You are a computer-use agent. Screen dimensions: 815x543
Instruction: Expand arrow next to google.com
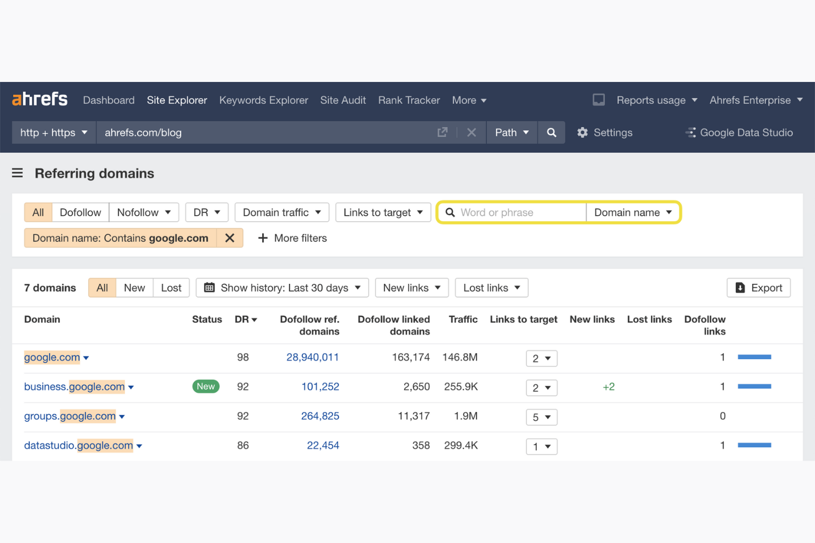point(86,358)
